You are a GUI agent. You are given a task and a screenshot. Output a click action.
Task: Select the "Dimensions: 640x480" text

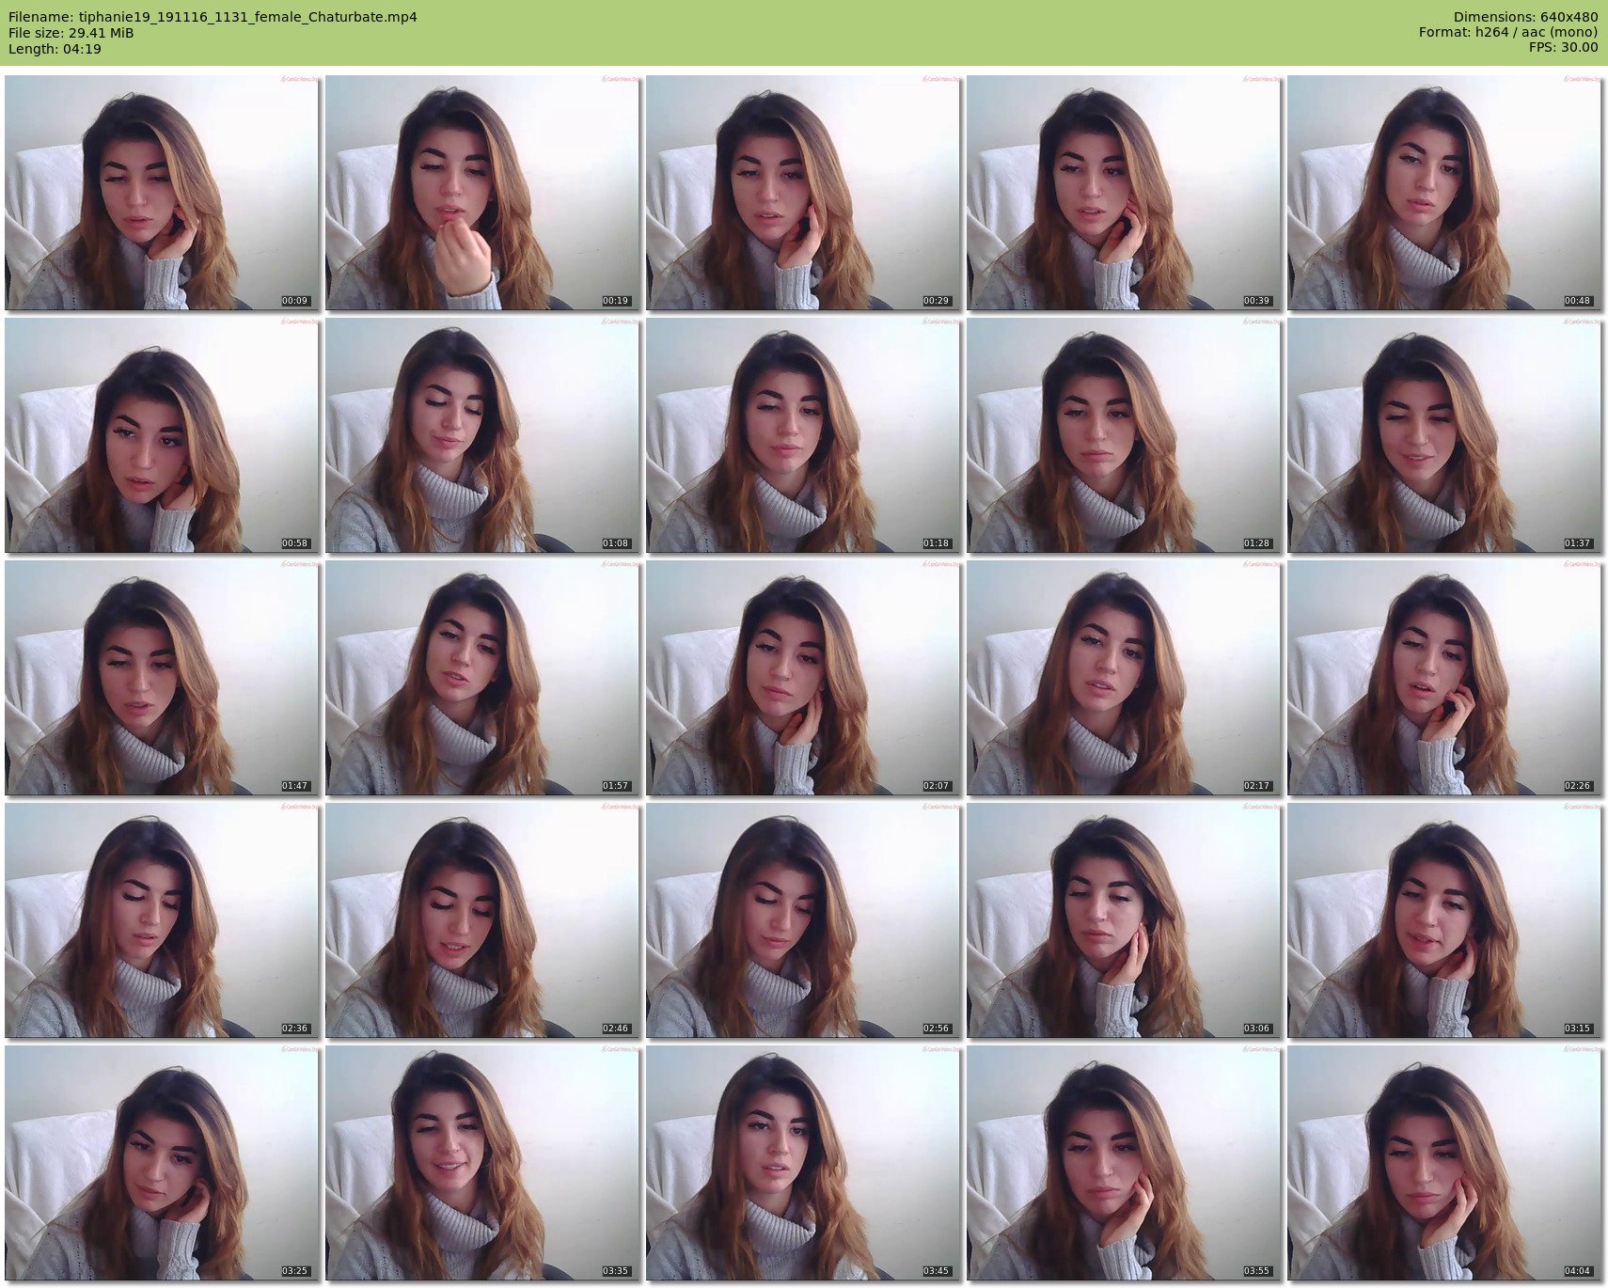tap(1525, 17)
